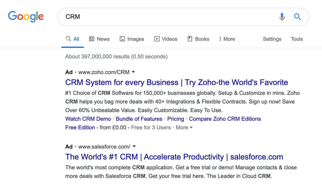Screen dimensions: 322x192
Task: Click the Videos play icon
Action: click(157, 39)
